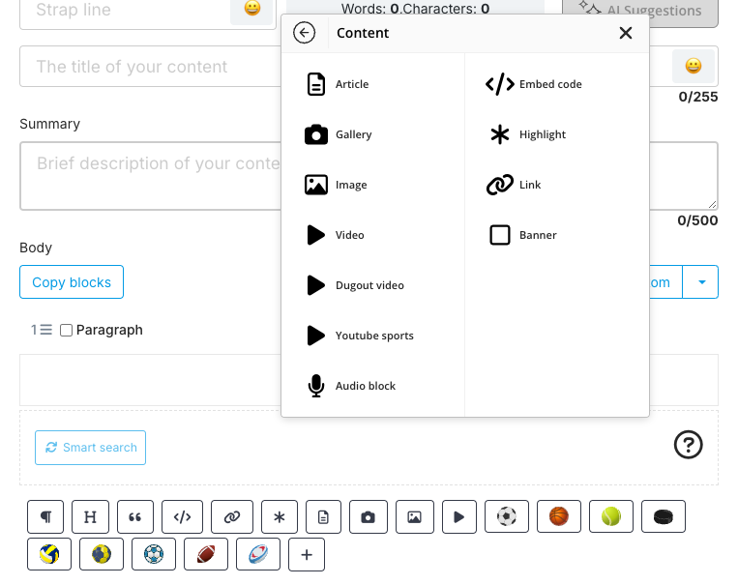Screen dimensions: 738x585
Task: Choose Video from the Content menu
Action: [x=334, y=235]
